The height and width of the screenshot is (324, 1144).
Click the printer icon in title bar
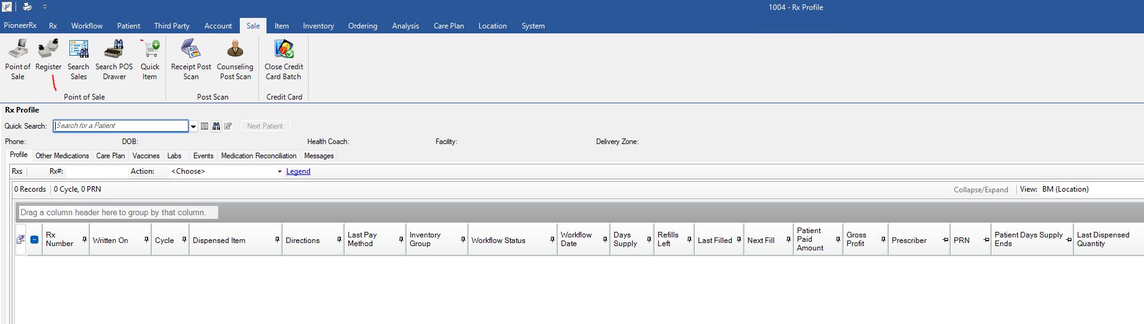(27, 7)
